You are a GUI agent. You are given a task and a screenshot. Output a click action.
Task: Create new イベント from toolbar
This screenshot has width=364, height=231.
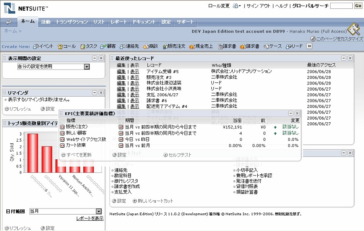[x=43, y=46]
